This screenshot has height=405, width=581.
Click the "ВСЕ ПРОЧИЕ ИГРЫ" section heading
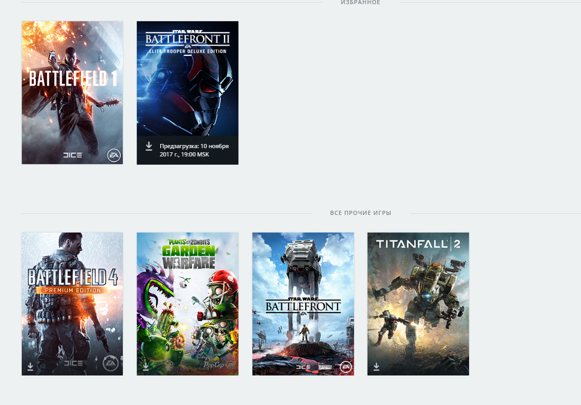pyautogui.click(x=361, y=213)
